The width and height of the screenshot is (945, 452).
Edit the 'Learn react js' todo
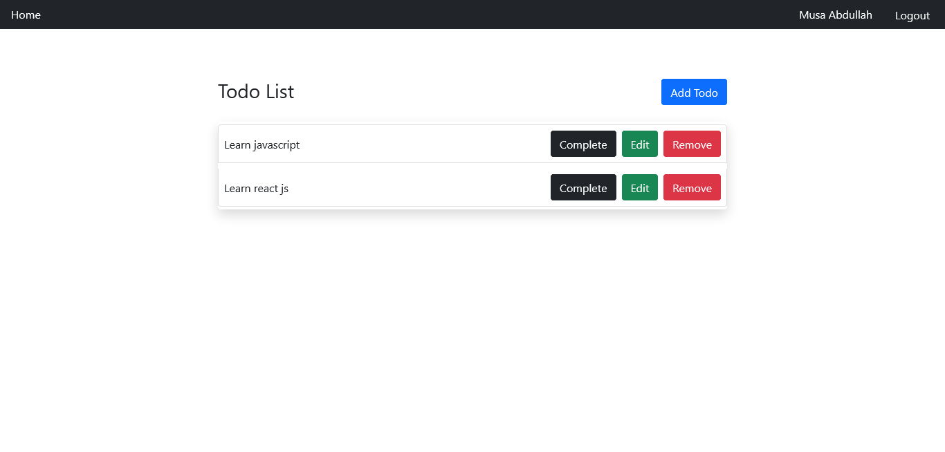pyautogui.click(x=639, y=187)
